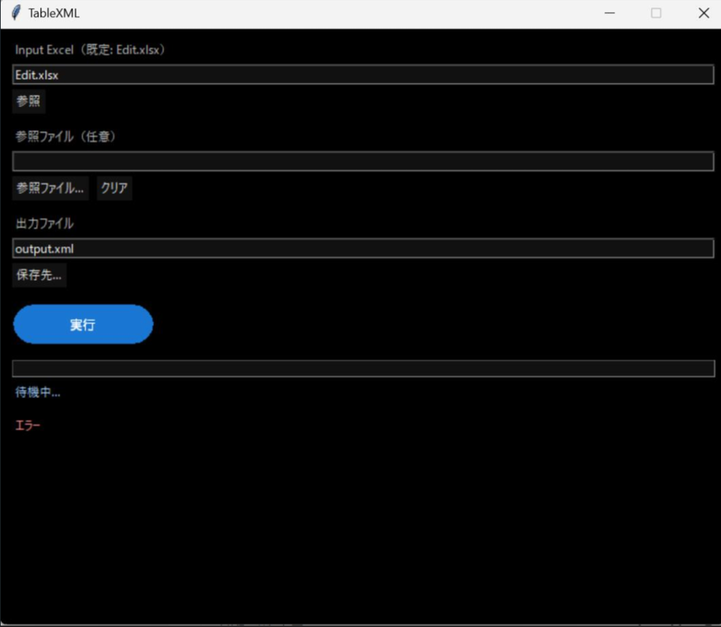
Task: Click the TableXML feather app icon
Action: [15, 13]
